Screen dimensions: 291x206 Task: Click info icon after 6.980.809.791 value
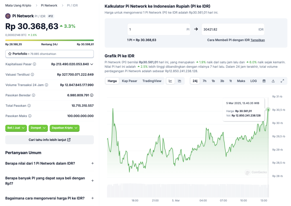pos(92,95)
